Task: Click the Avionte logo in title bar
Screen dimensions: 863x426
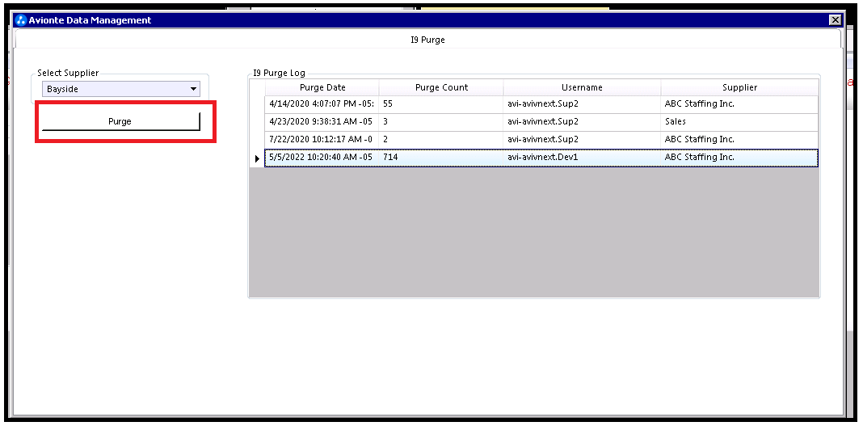Action: [21, 20]
